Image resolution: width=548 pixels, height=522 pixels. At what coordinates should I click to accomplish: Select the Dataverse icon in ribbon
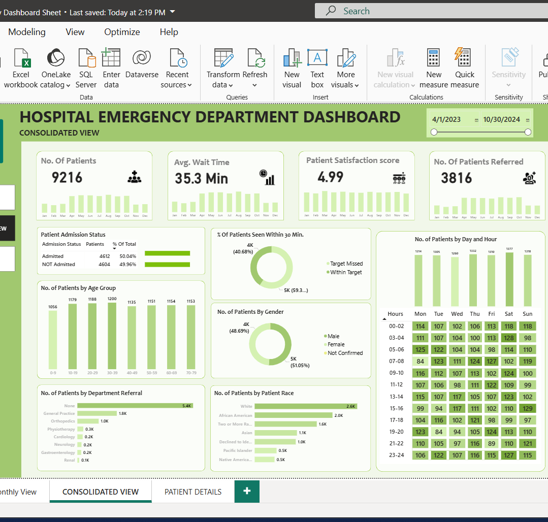coord(142,58)
